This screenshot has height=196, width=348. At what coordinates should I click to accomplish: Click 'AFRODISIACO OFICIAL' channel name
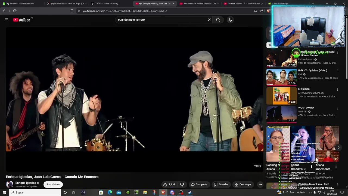[309, 93]
